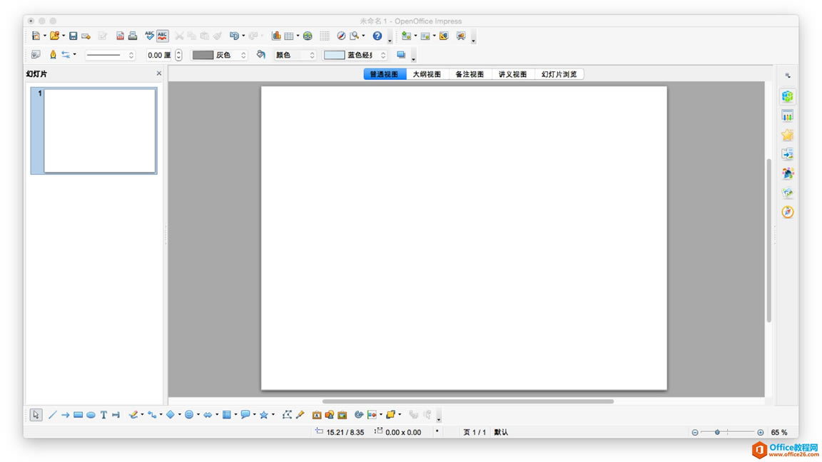Pick the Text tool
Screen dimensions: 822x462
(103, 414)
